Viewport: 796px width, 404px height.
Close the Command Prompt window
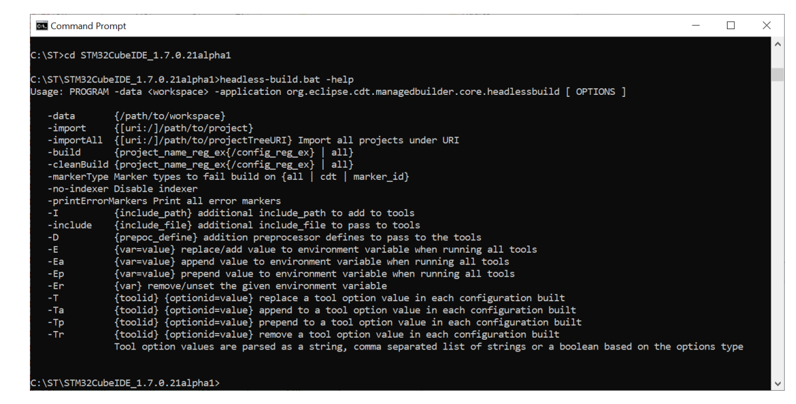[766, 25]
